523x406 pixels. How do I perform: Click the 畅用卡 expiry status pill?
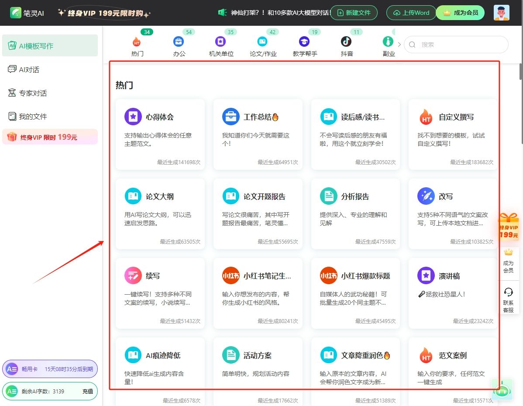point(50,369)
